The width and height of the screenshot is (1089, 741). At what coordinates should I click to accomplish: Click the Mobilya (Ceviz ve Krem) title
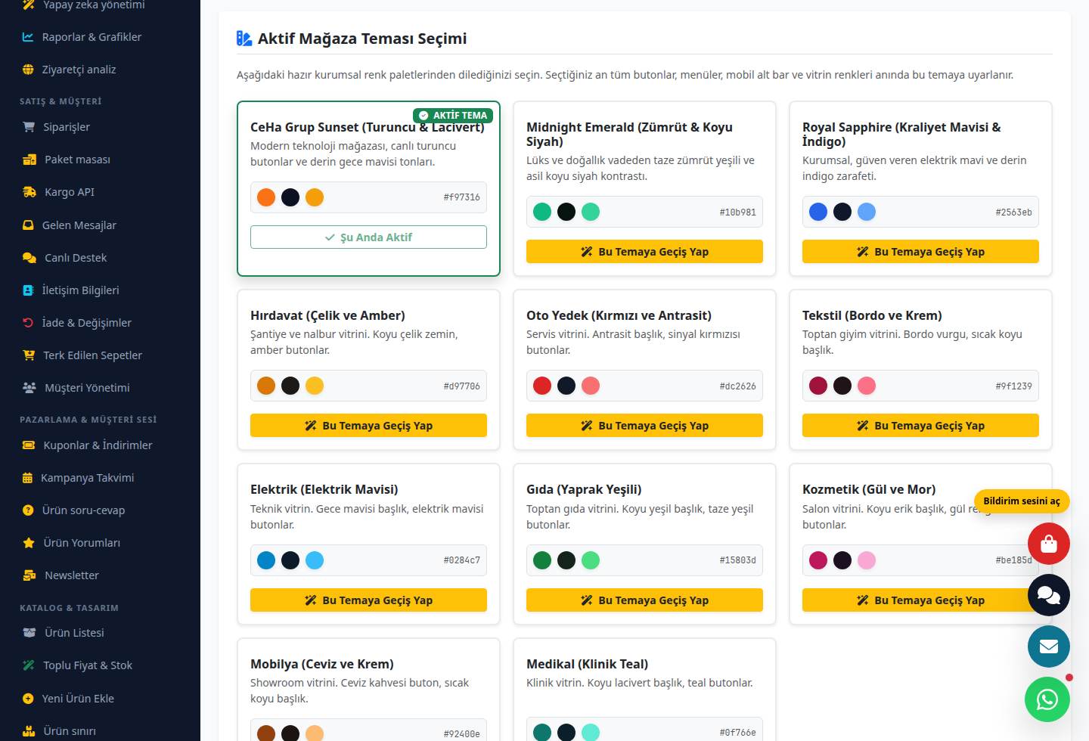322,664
